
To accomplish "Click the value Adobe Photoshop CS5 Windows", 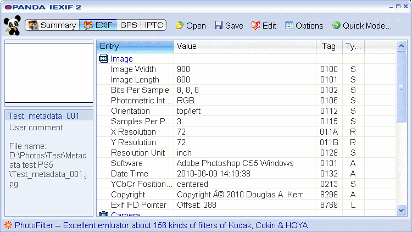I will point(235,163).
